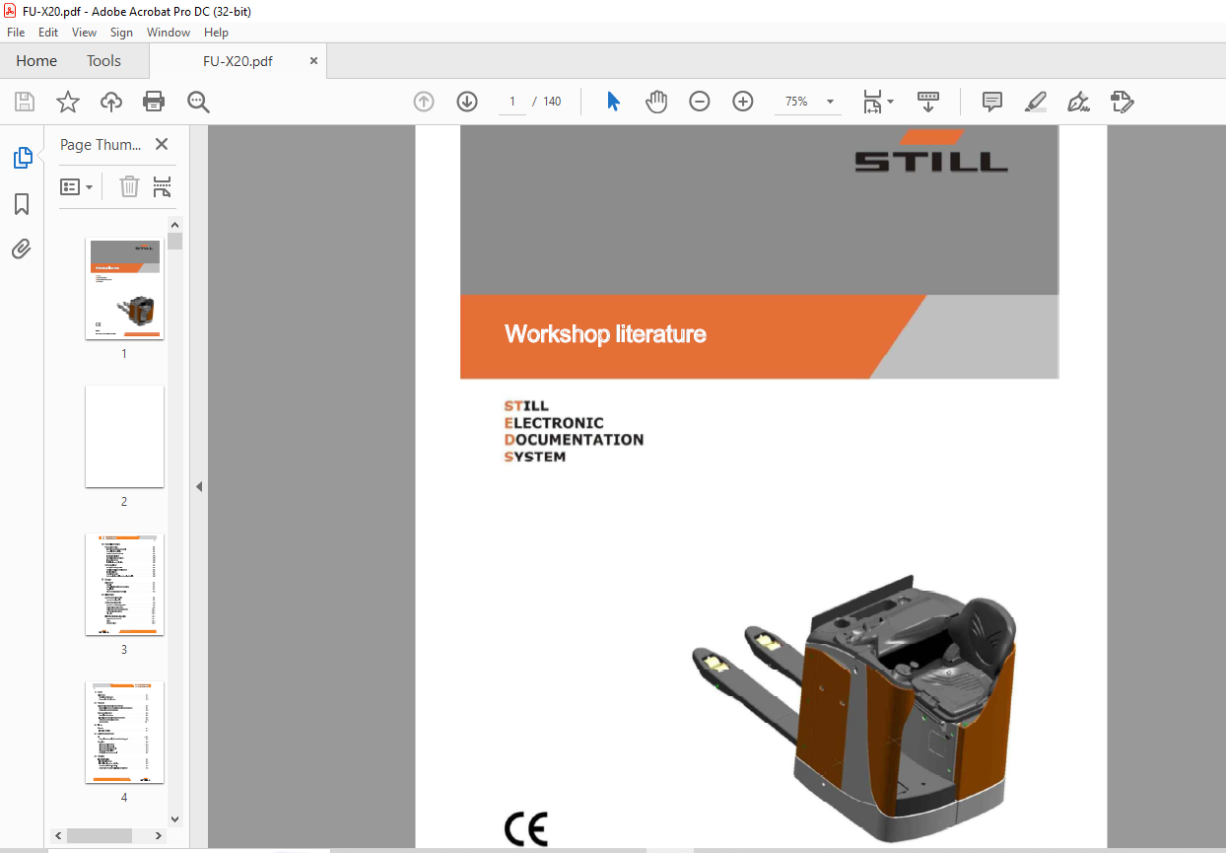Open the Sign menu
This screenshot has height=853, width=1226.
pyautogui.click(x=121, y=33)
